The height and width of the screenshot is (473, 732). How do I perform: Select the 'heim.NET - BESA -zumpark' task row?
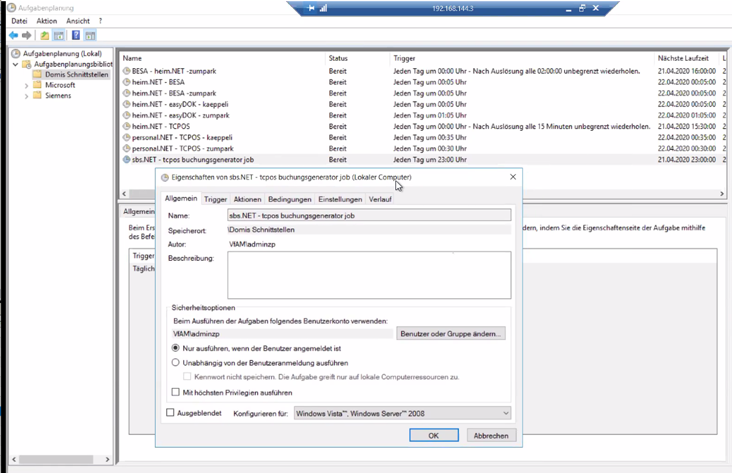(x=422, y=93)
